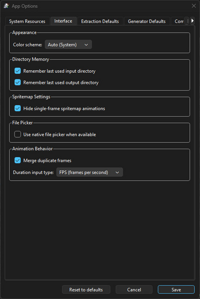200x299 pixels.
Task: Click Cancel to discard changes
Action: (134, 289)
